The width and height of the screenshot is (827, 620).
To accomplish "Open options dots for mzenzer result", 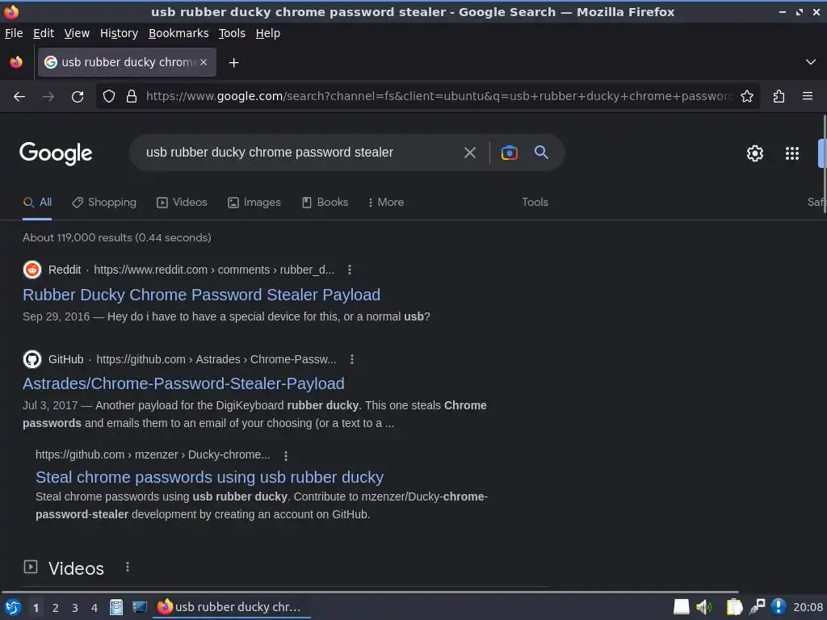I will 285,455.
